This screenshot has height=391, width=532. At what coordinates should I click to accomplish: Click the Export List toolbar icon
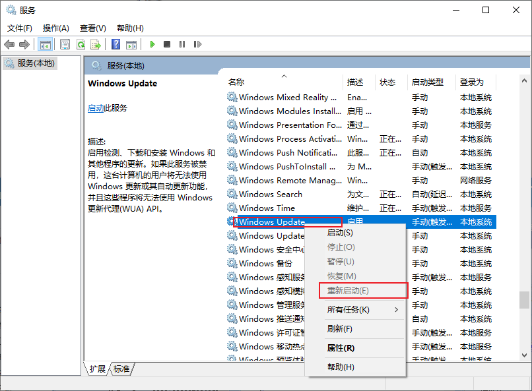click(96, 44)
